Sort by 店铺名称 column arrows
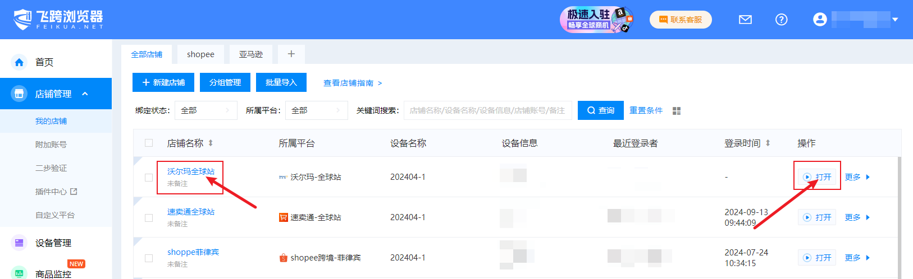The height and width of the screenshot is (279, 913). pos(211,143)
